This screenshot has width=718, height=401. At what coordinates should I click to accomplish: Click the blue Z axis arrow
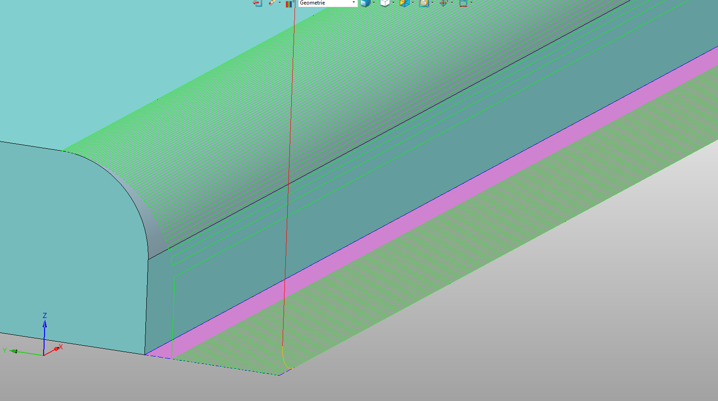coord(45,325)
